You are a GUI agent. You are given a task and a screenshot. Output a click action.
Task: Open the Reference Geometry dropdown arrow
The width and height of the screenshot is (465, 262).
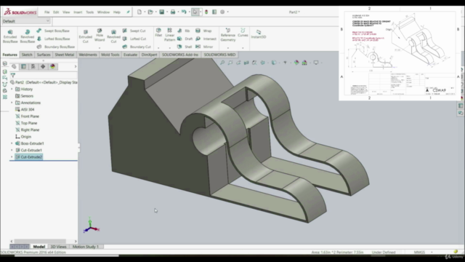(x=227, y=47)
